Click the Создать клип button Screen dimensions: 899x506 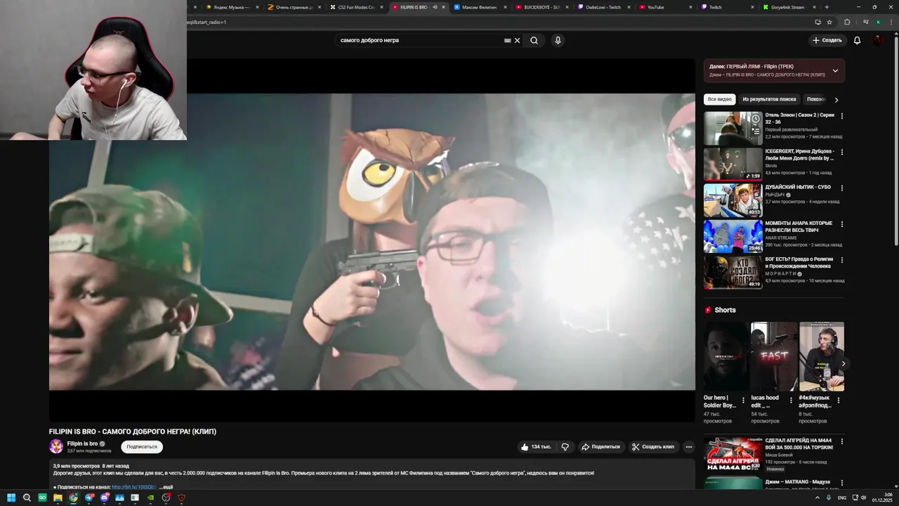point(652,447)
